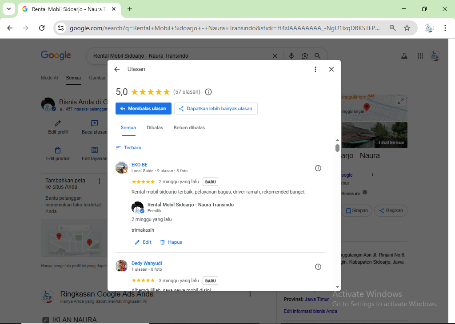This screenshot has width=455, height=324.
Task: Report EKO BE's review via flag icon
Action: tap(318, 168)
